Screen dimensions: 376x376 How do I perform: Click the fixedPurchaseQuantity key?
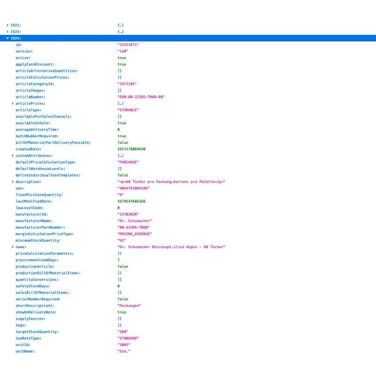[39, 195]
